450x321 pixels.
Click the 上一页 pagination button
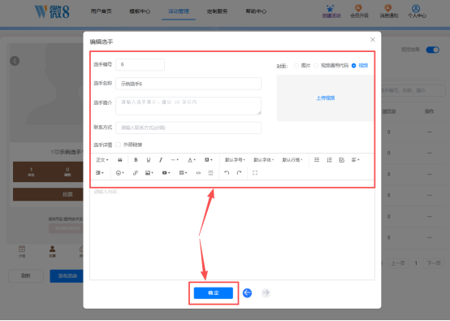click(398, 263)
